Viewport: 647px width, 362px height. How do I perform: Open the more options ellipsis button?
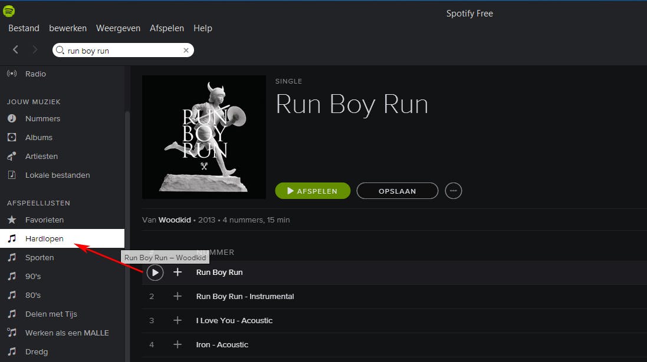point(454,191)
